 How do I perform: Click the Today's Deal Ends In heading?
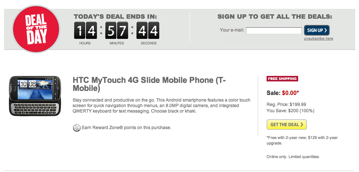115,17
